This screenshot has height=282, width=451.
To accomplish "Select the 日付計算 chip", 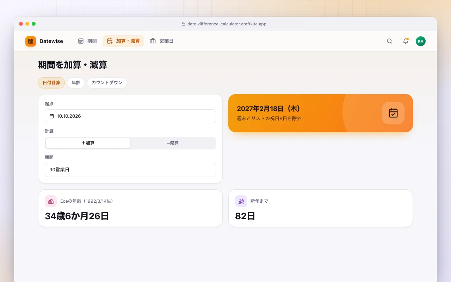I will point(51,83).
